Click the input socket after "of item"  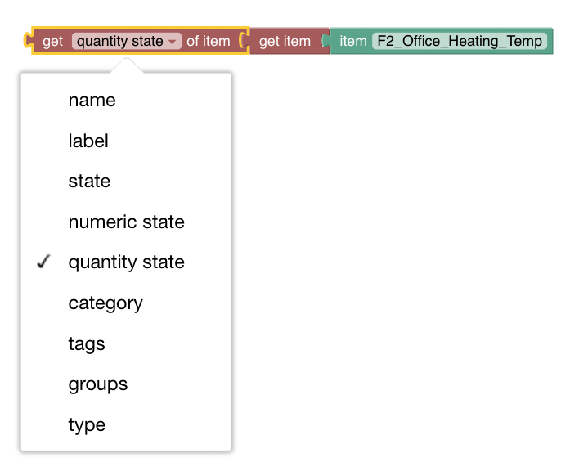(x=242, y=41)
